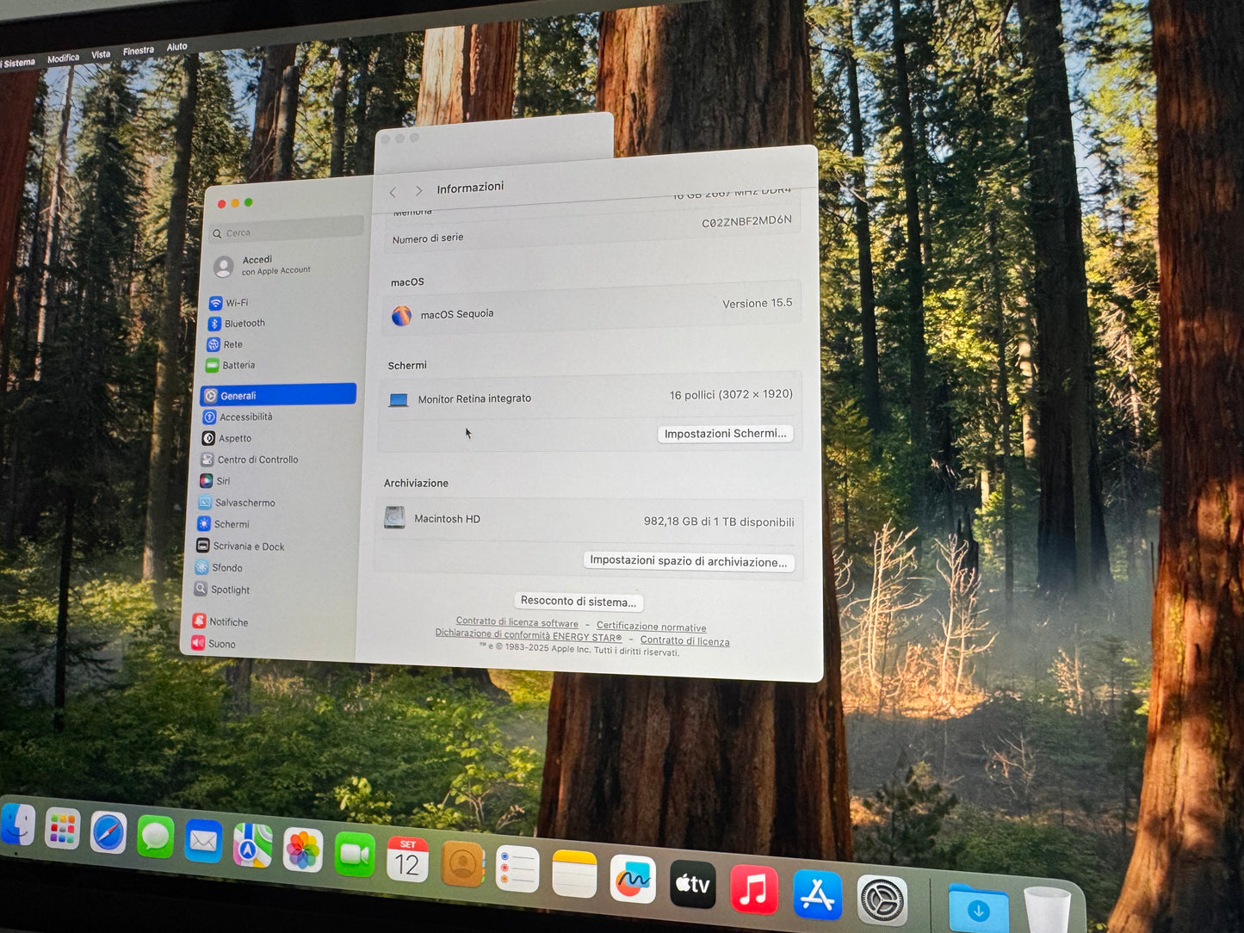Open the Vista menu
This screenshot has width=1244, height=933.
(x=101, y=54)
